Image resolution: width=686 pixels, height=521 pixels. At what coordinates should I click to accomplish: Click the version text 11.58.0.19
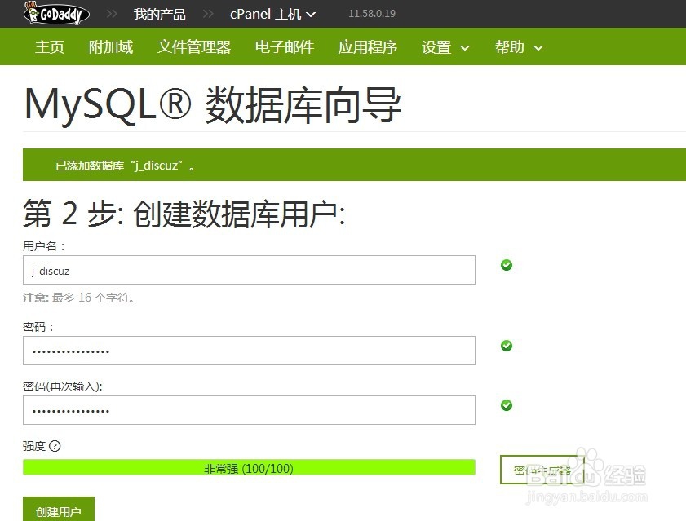click(x=372, y=14)
